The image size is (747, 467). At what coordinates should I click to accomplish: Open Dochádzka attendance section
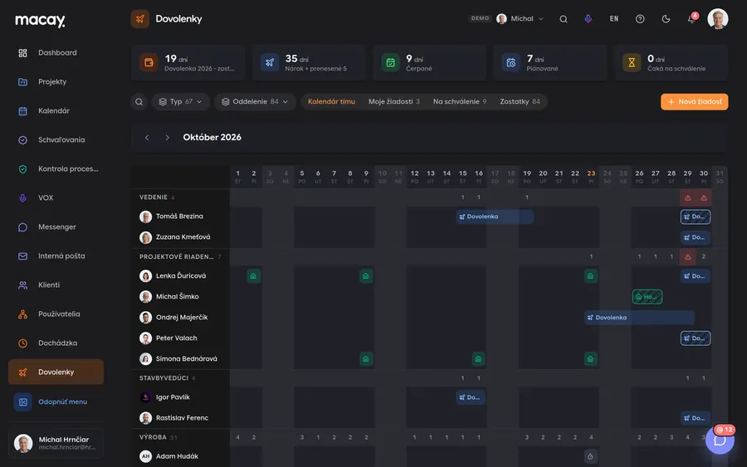[x=56, y=343]
